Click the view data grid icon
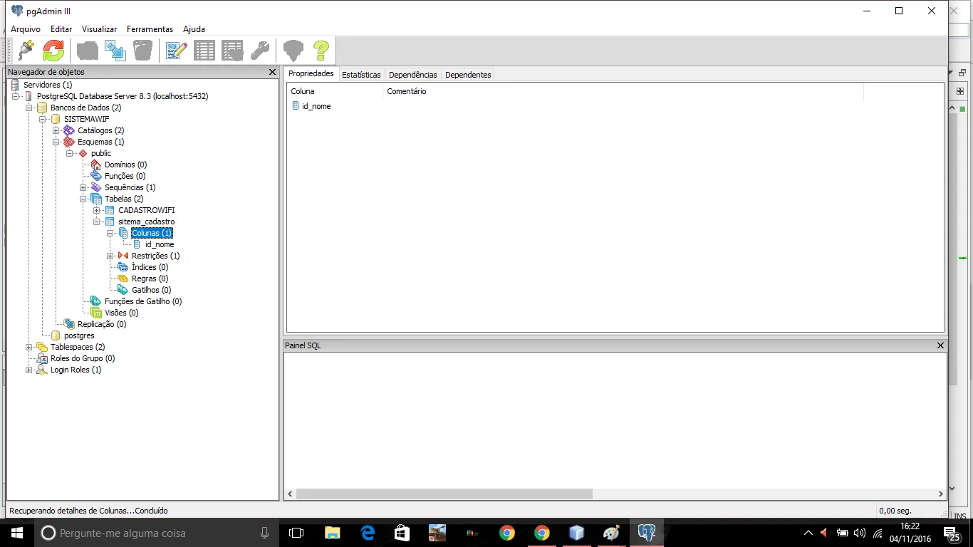Viewport: 973px width, 547px height. [x=204, y=50]
